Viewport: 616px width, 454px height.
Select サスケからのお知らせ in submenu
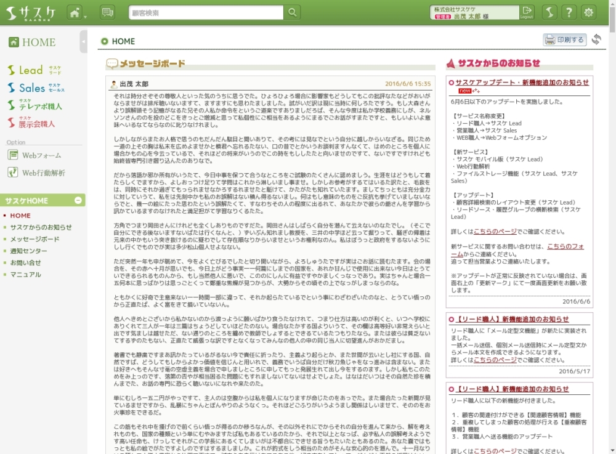[41, 227]
